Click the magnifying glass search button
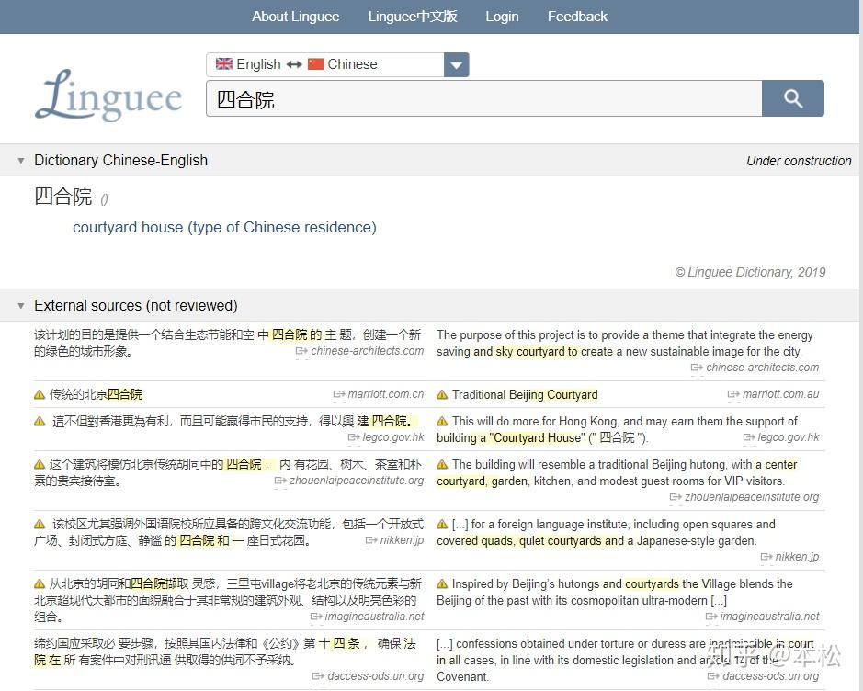 792,98
